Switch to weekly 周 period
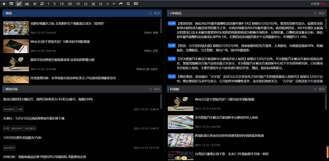The image size is (329, 161). pos(93,4)
